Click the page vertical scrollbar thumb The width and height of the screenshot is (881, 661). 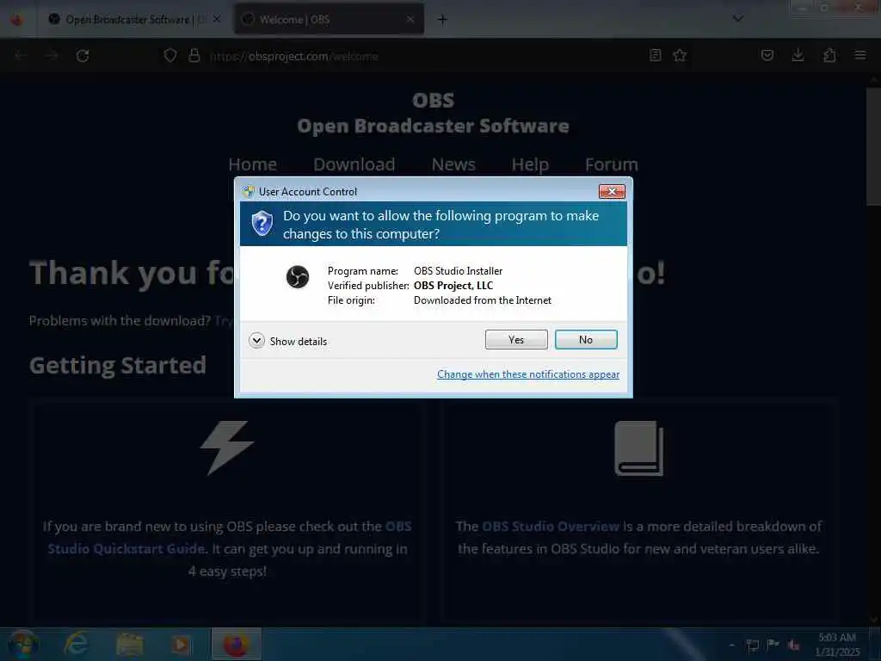pyautogui.click(x=873, y=146)
